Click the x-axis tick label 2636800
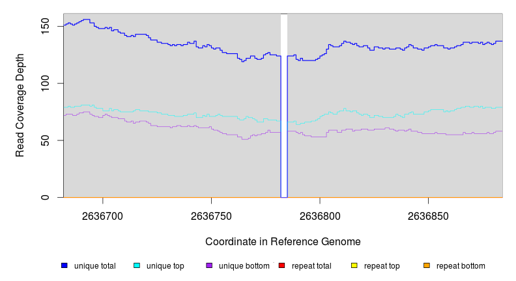 pos(319,216)
